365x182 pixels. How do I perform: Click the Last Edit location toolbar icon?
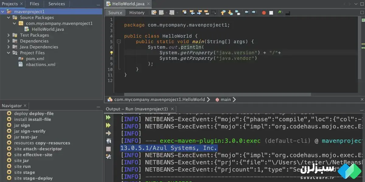(154, 13)
